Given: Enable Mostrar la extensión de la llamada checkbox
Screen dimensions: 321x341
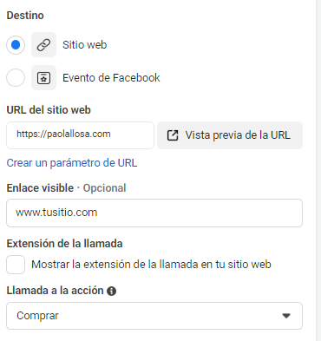Looking at the screenshot, I should click(x=16, y=265).
